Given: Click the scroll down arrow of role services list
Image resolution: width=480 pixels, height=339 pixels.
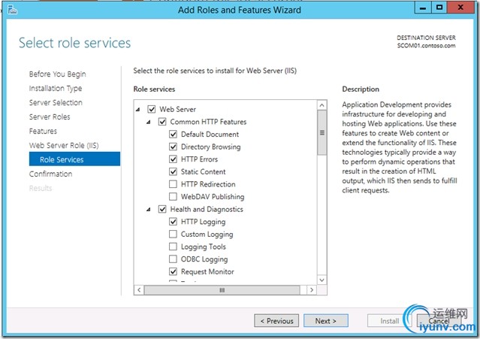Looking at the screenshot, I should [x=322, y=280].
